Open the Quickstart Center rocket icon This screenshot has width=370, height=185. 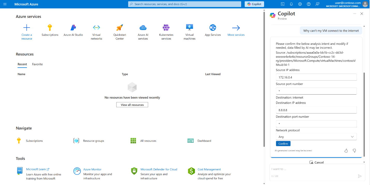click(120, 28)
